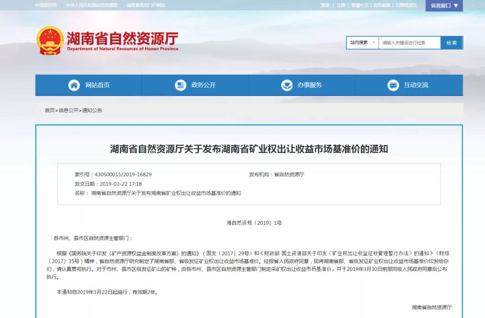Click the 通知公告 breadcrumb link
485x318 pixels.
92,110
